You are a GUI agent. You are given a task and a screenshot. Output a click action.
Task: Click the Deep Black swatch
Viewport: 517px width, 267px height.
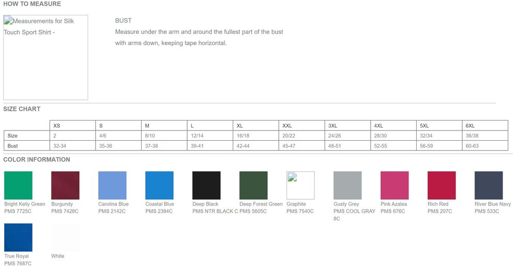click(x=206, y=185)
